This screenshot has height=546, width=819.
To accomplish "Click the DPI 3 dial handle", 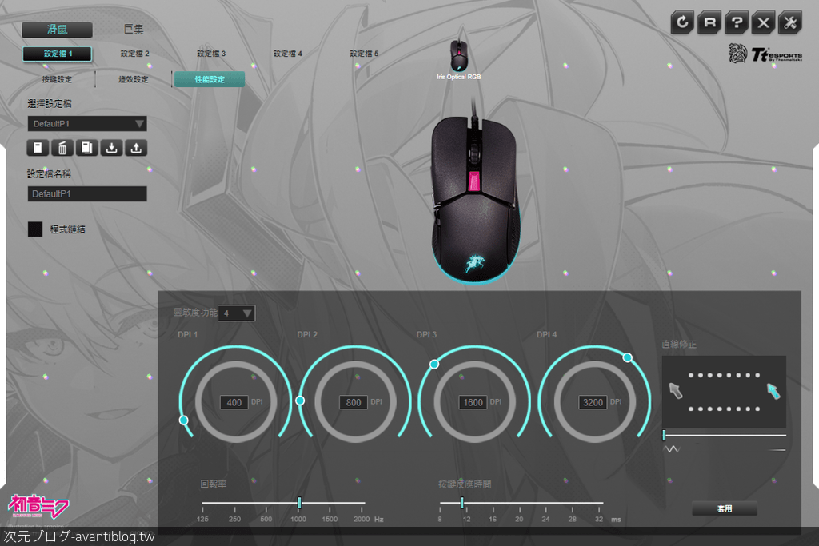I will pos(434,365).
